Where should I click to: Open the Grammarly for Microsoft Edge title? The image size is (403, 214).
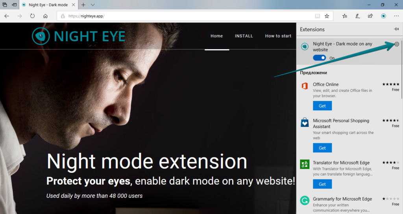click(x=342, y=199)
